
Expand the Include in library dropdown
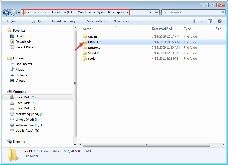pos(65,21)
